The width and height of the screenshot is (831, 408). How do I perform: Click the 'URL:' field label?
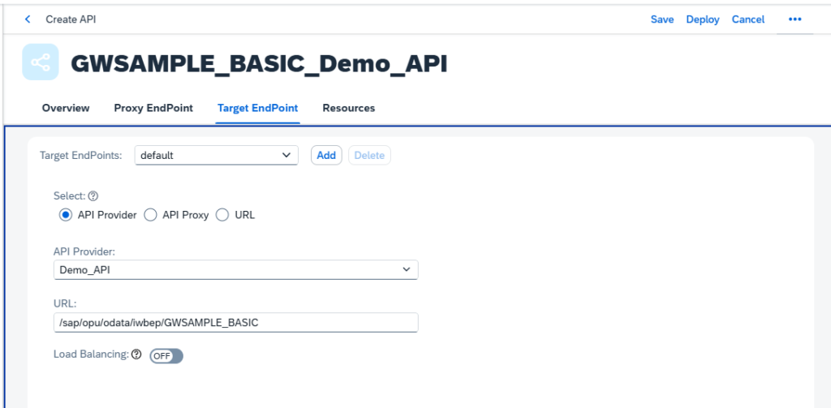pos(65,303)
